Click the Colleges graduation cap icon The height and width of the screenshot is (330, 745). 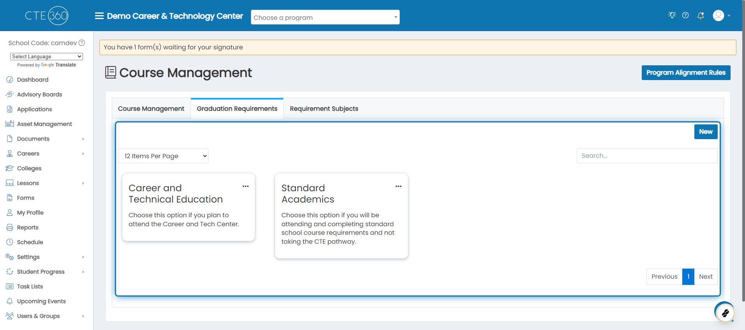(10, 168)
